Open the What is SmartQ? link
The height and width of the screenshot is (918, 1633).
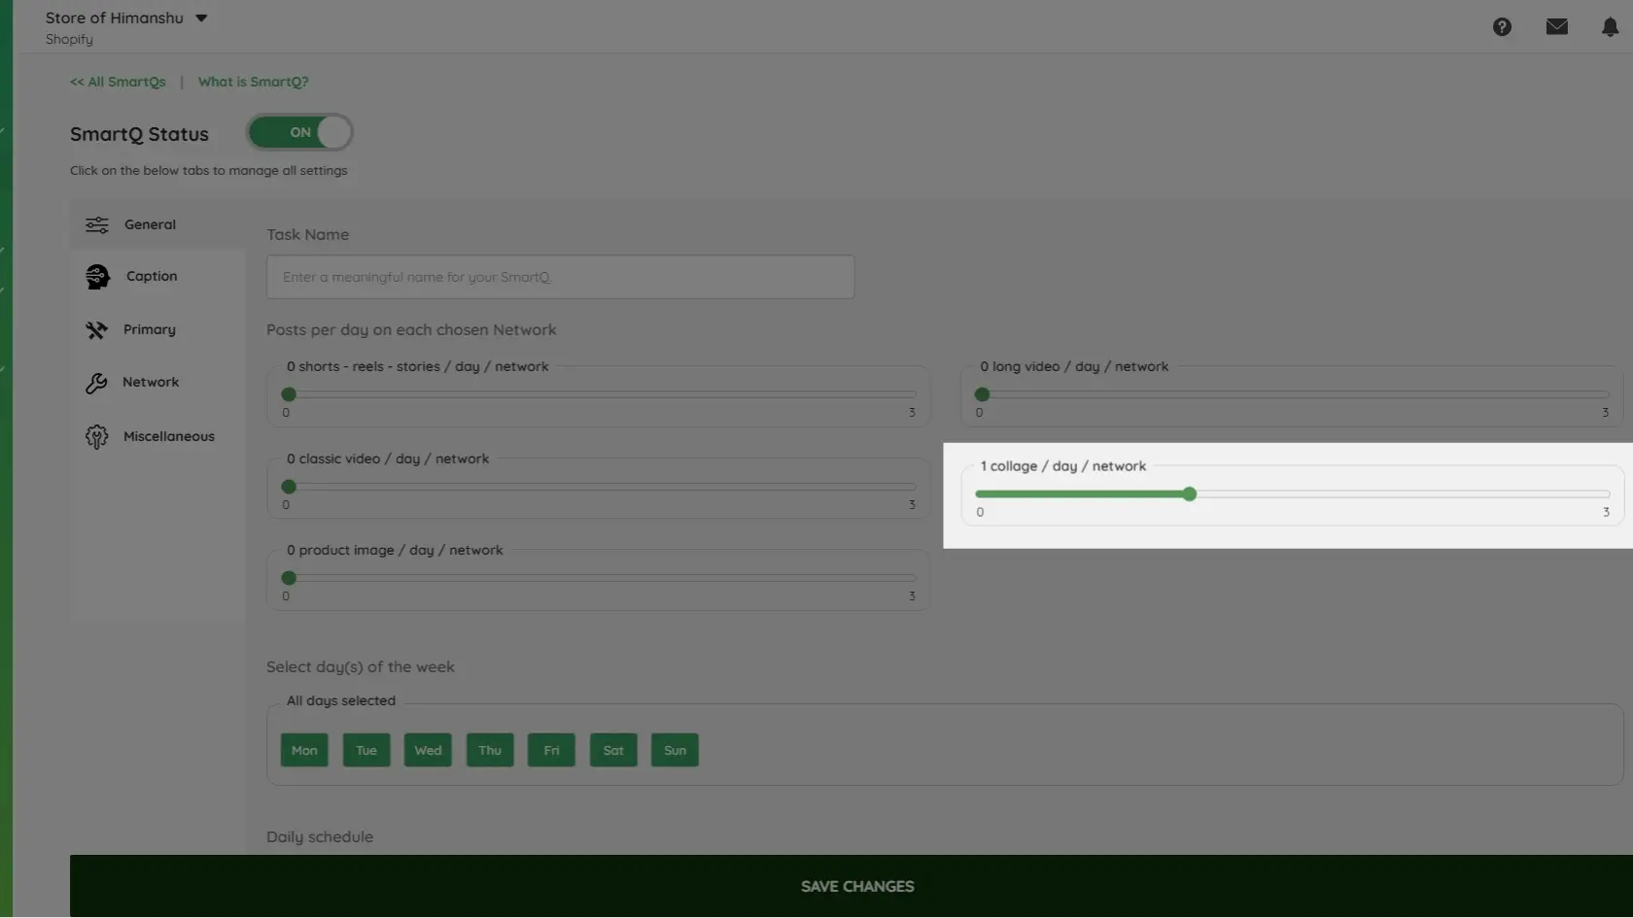(254, 82)
